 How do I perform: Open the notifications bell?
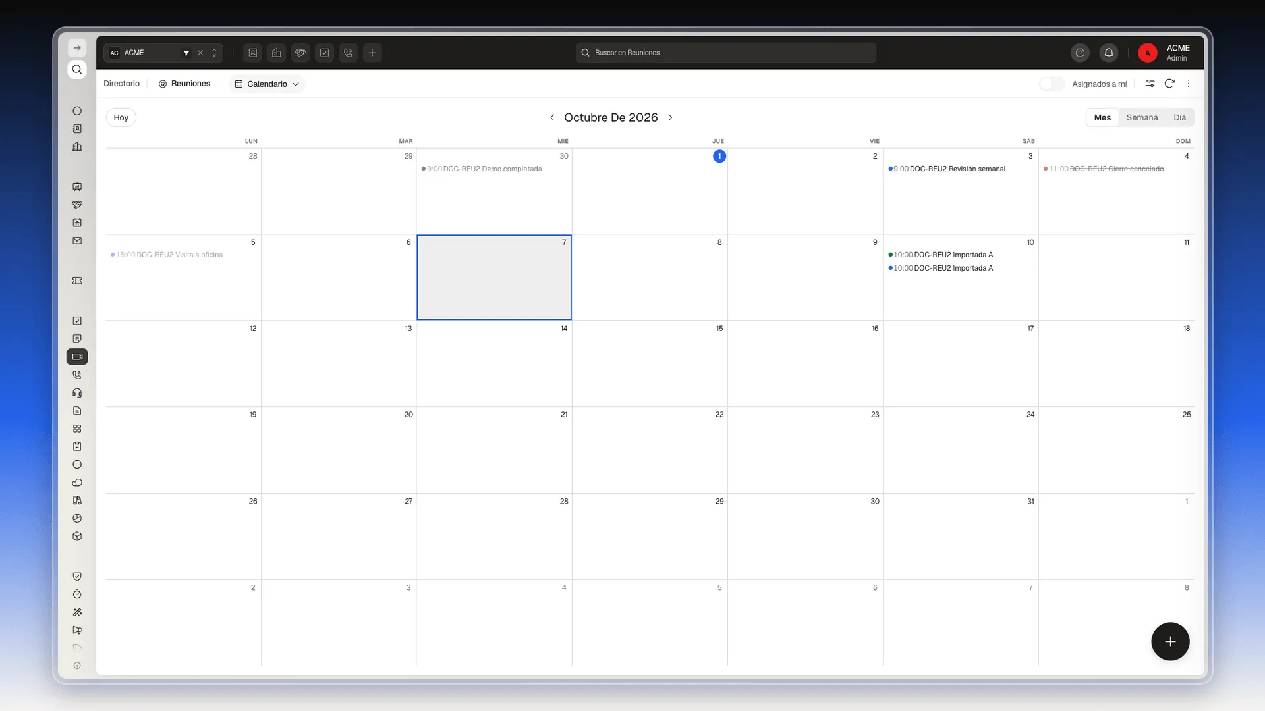tap(1109, 53)
